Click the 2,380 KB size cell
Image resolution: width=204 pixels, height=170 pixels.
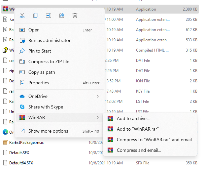(190, 9)
